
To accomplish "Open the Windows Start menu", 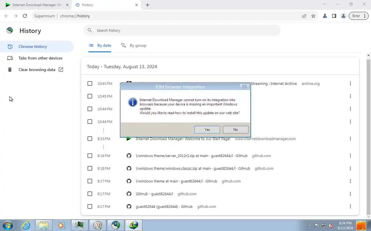I will [8, 225].
